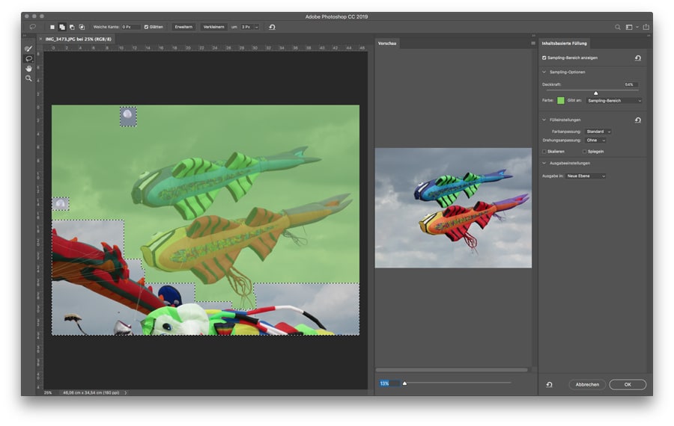This screenshot has height=426, width=674.
Task: Open the Ausgabe in Neue Ebene dropdown
Action: [586, 176]
